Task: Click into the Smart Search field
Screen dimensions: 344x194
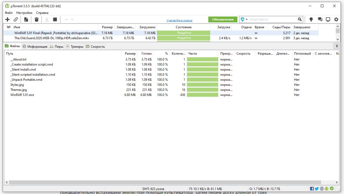Action: pyautogui.click(x=273, y=19)
